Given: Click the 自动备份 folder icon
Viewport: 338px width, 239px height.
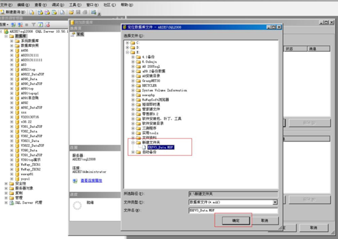Looking at the screenshot, I should [138, 152].
